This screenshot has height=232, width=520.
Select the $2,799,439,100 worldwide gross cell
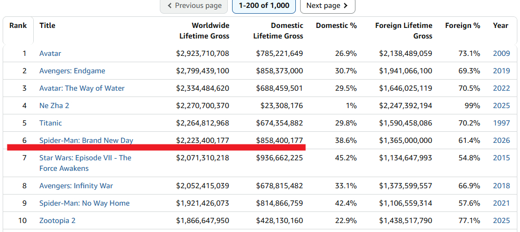pos(203,71)
